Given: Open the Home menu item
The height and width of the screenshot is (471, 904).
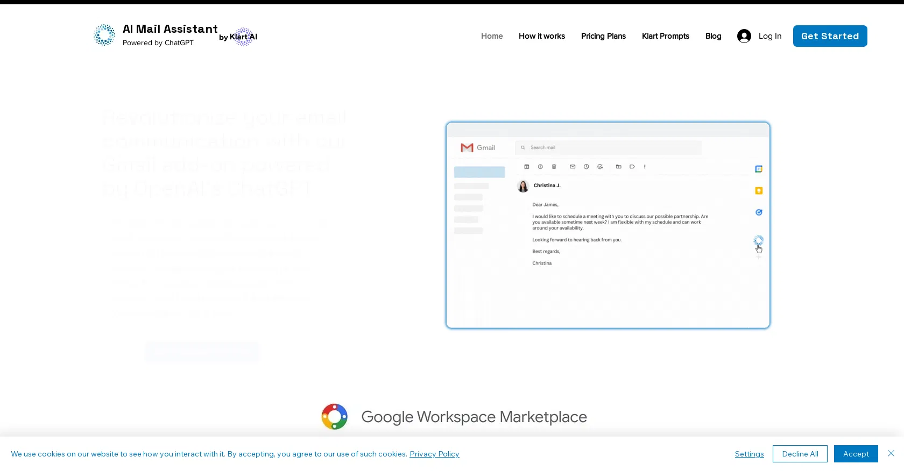Looking at the screenshot, I should (492, 36).
